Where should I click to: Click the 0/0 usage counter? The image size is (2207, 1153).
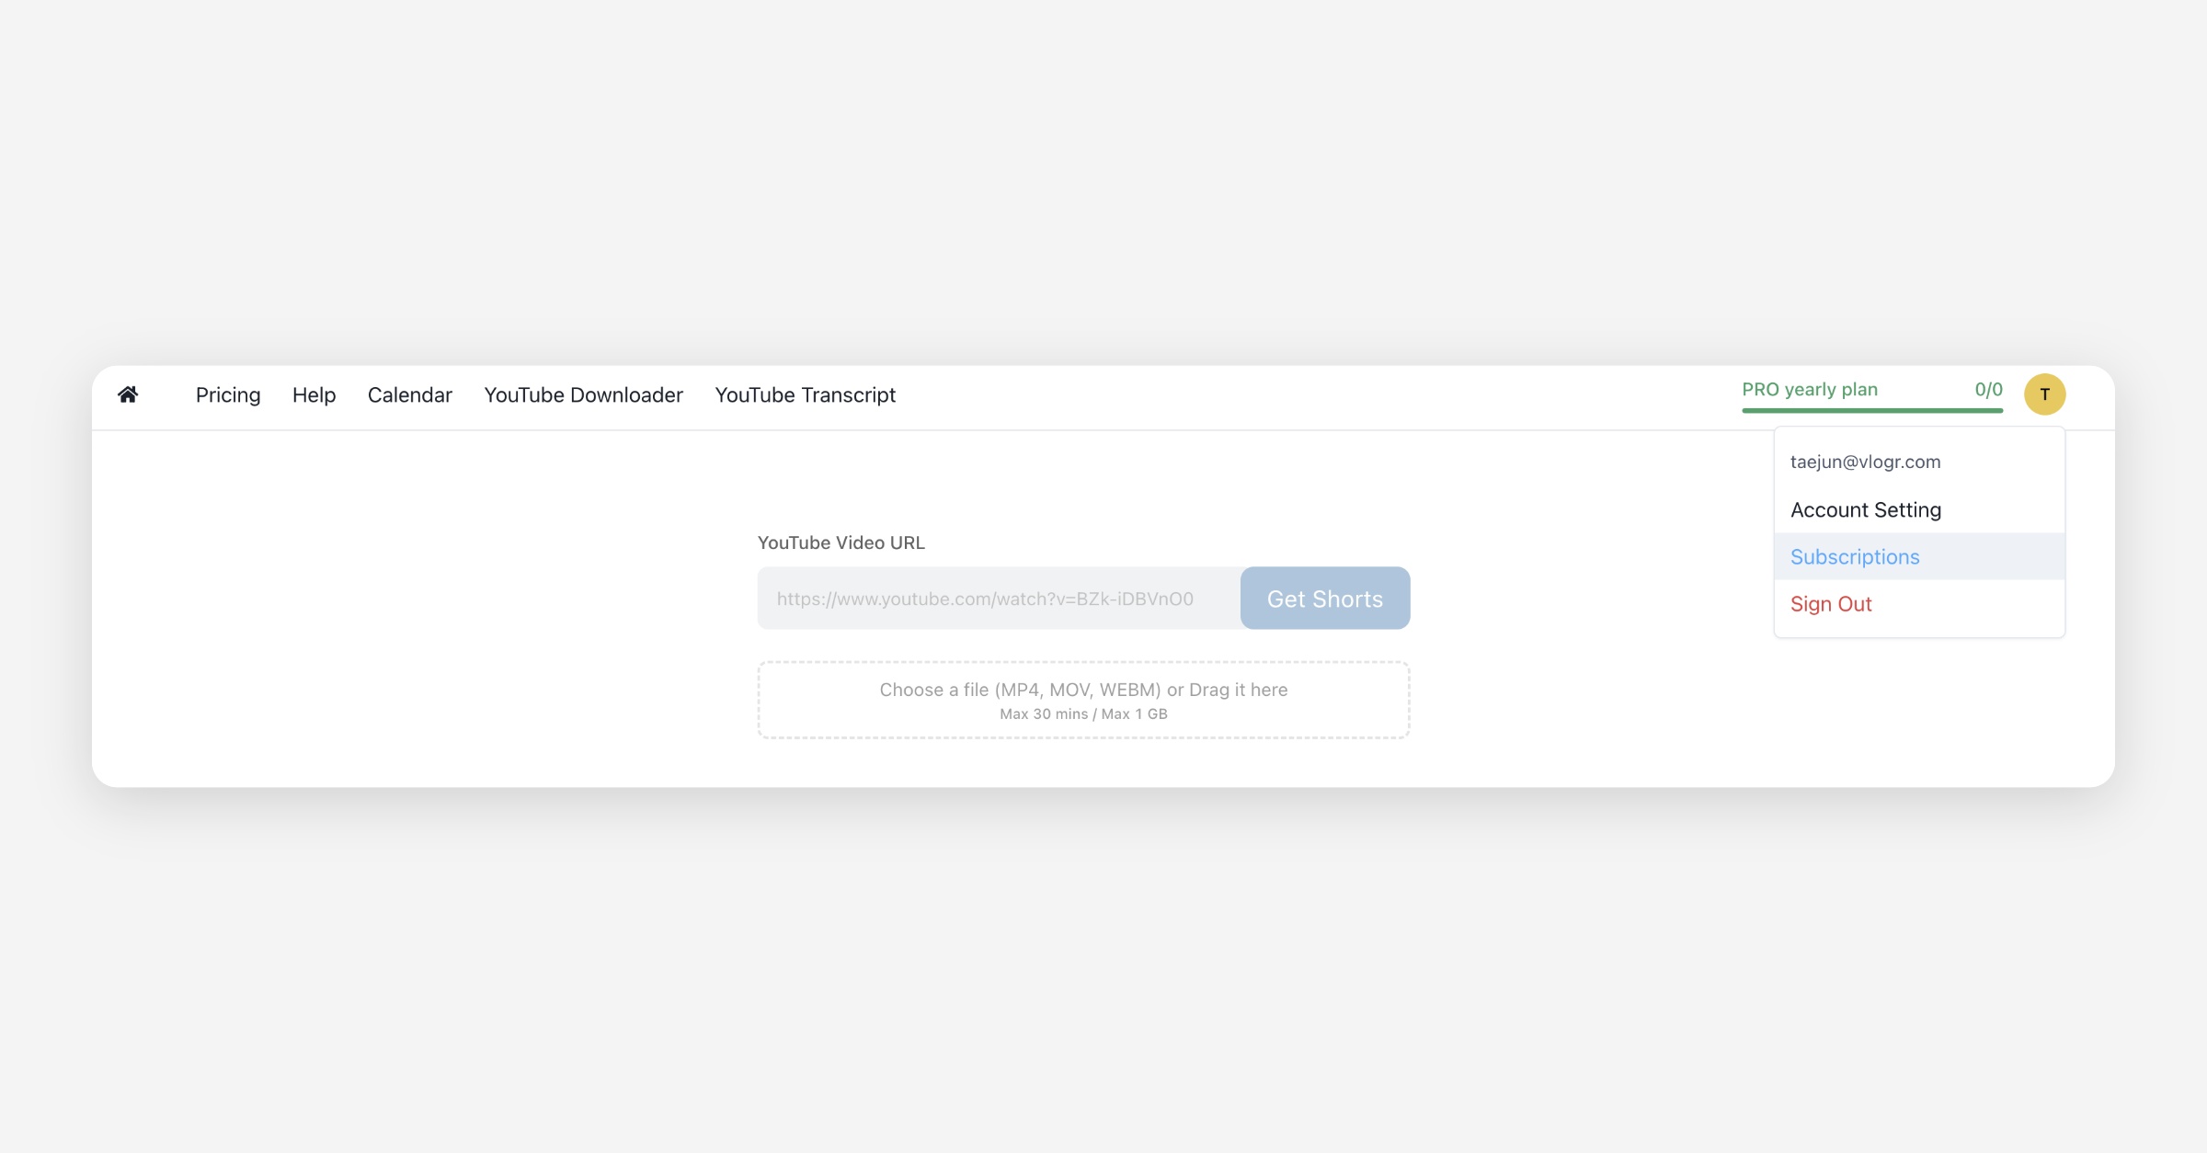1988,389
